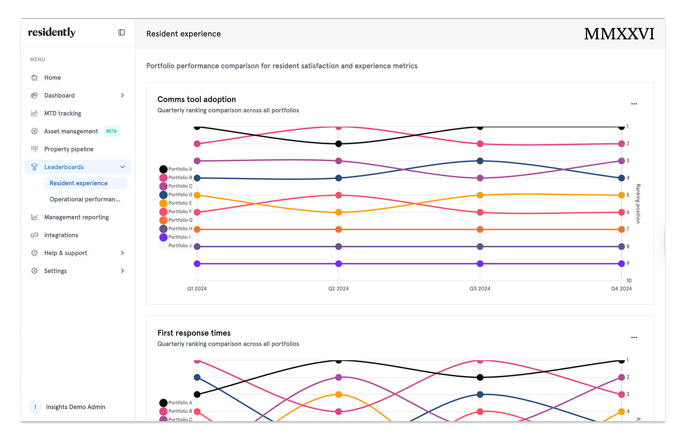
Task: Toggle Portfolio C in Comms tool adoption legend
Action: 176,186
